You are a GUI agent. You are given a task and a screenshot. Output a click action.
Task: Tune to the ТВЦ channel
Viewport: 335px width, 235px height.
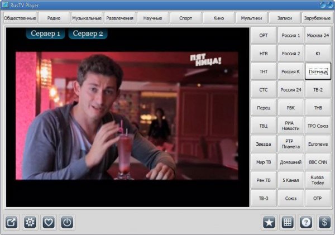pos(264,126)
